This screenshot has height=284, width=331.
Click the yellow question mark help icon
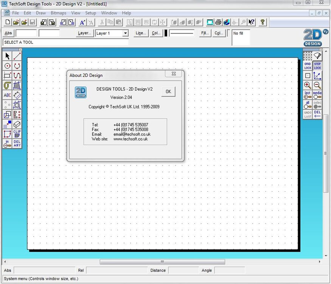(x=263, y=22)
